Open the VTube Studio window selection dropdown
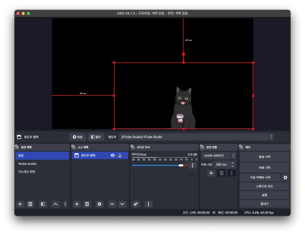The height and width of the screenshot is (235, 305). tap(195, 137)
